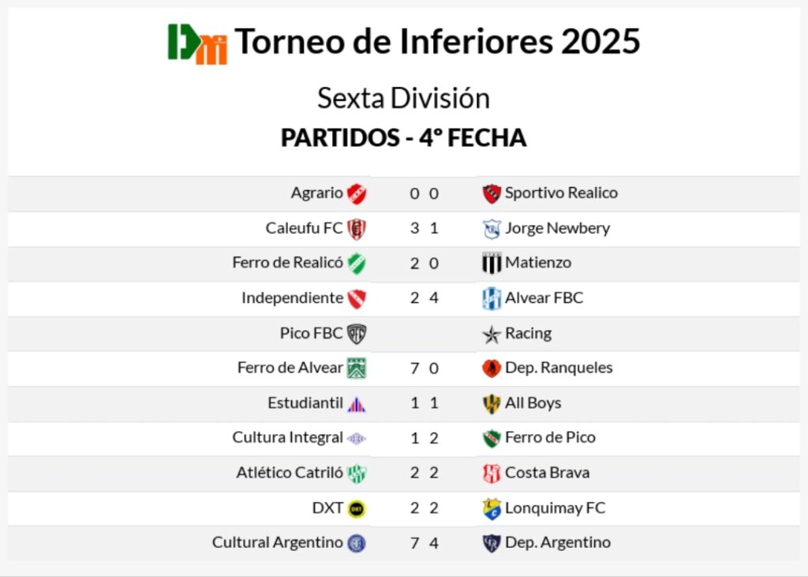The height and width of the screenshot is (577, 808).
Task: Click the Lonquimay FC crest
Action: point(492,508)
